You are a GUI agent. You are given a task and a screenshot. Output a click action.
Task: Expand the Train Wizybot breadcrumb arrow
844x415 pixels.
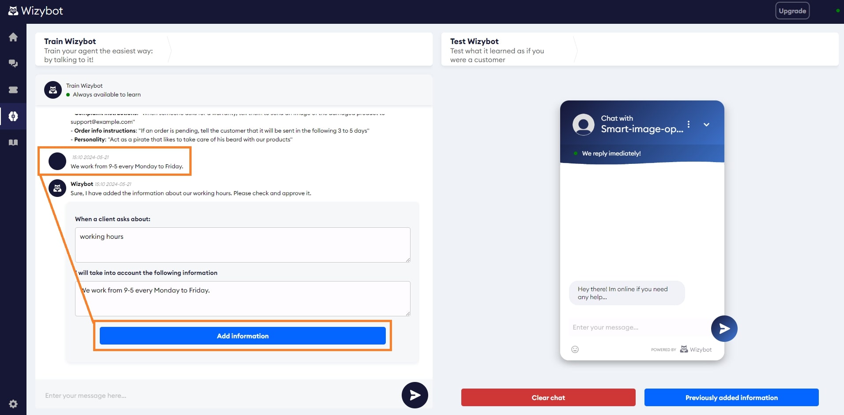[170, 50]
